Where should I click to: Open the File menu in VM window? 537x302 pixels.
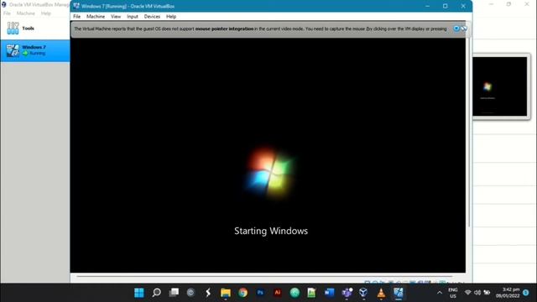coord(76,17)
